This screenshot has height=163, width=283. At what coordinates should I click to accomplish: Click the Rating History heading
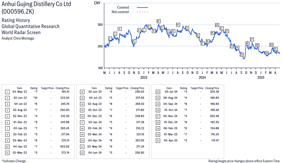[16, 20]
